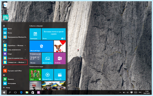The height and width of the screenshot is (96, 153).
Task: Launch the Microsoft Edge tile
Action: pyautogui.click(x=42, y=46)
